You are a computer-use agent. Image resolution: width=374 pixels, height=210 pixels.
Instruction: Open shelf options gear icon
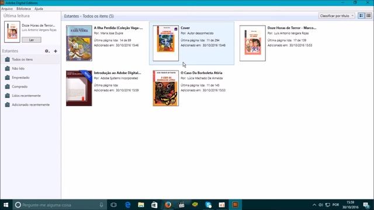tap(47, 51)
